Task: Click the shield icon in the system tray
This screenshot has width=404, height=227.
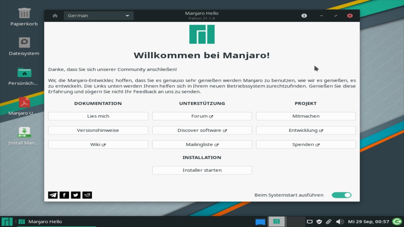Action: click(319, 221)
